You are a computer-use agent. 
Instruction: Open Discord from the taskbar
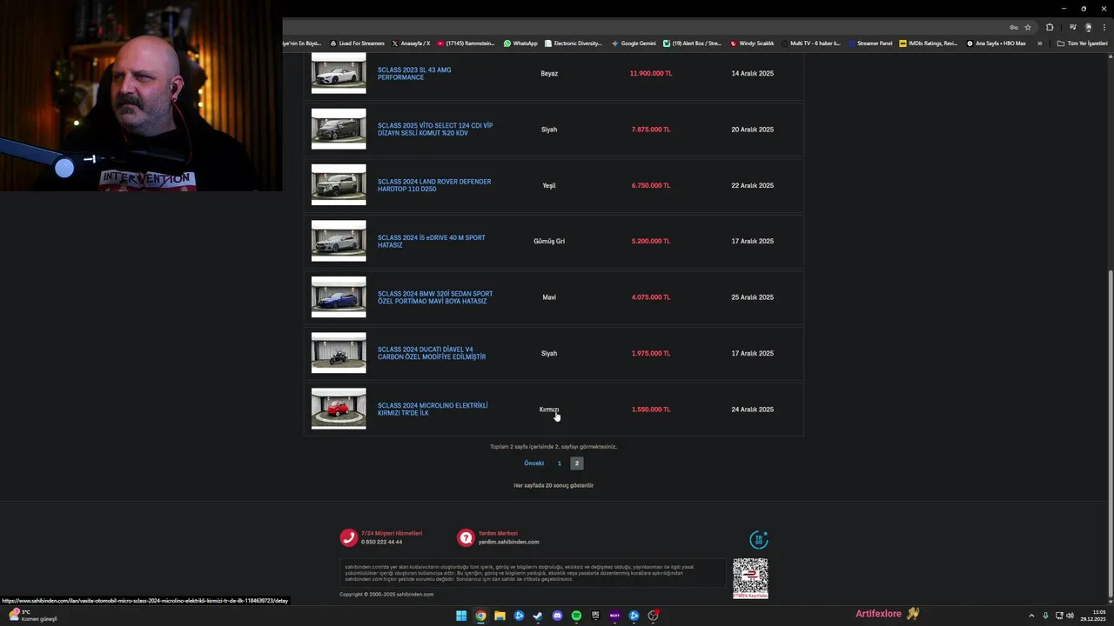pos(557,616)
